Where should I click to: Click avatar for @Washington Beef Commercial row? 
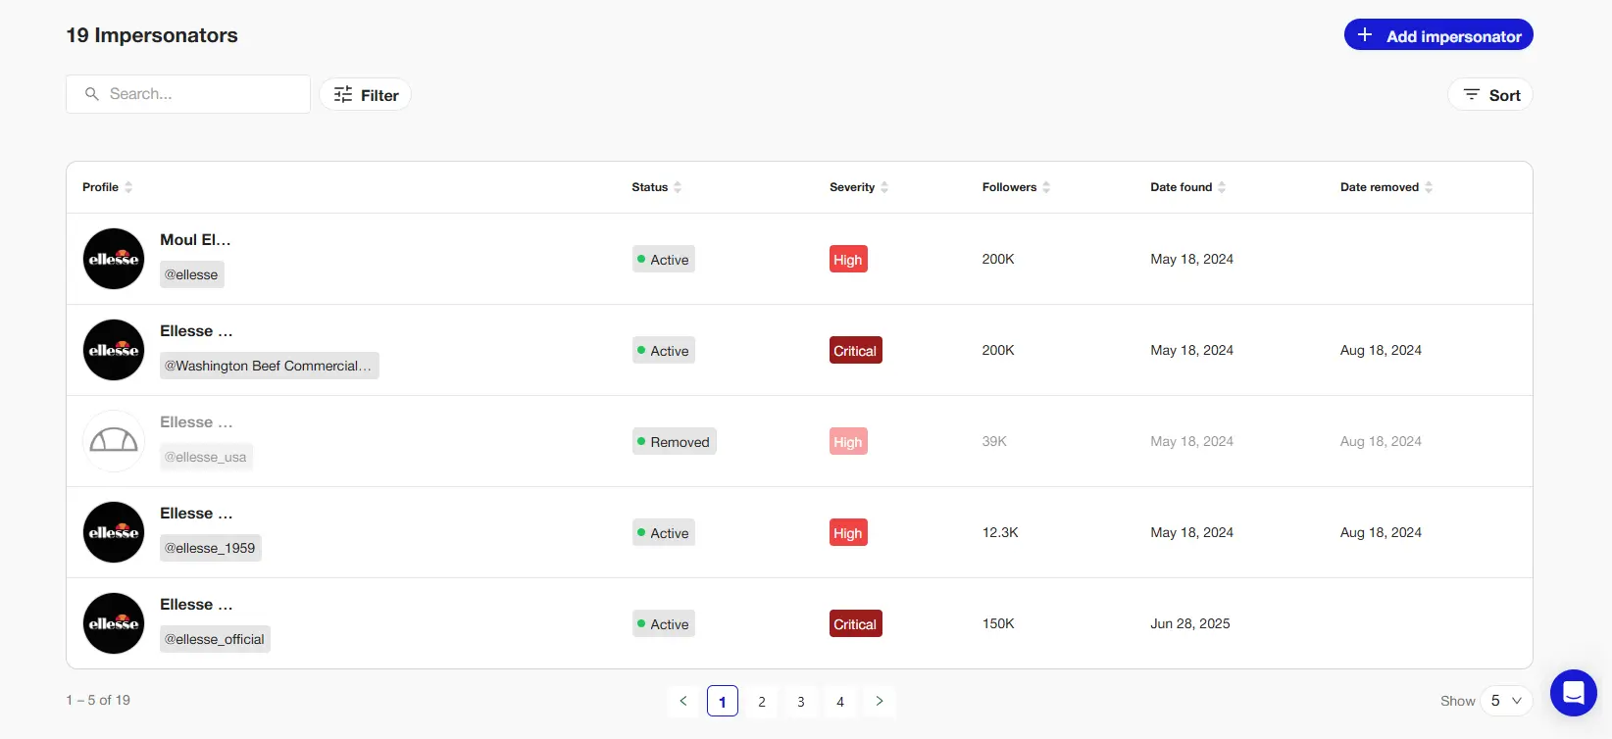[114, 350]
